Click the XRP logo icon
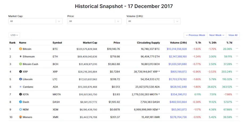This screenshot has width=243, height=122. pyautogui.click(x=20, y=72)
